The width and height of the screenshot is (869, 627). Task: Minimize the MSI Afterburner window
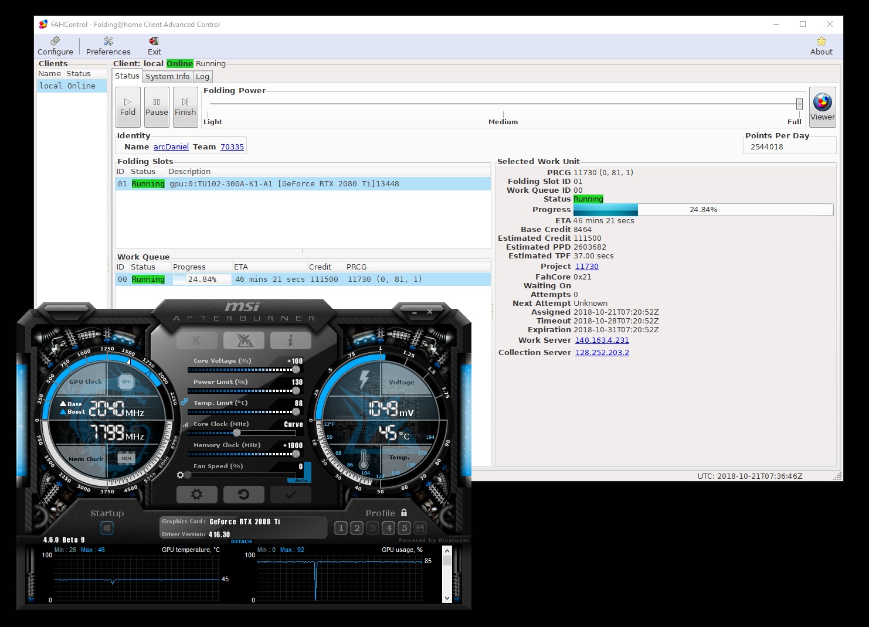[415, 312]
